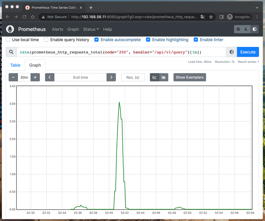265x221 pixels.
Task: Move end time backward with left chevron
Action: coord(50,77)
